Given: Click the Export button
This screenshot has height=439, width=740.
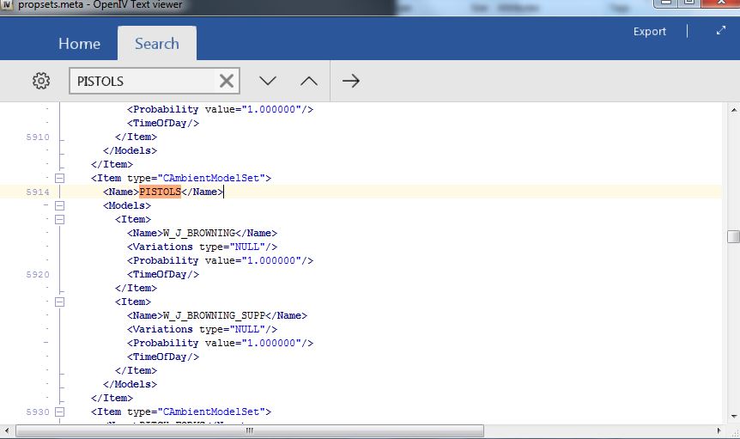Looking at the screenshot, I should point(649,32).
